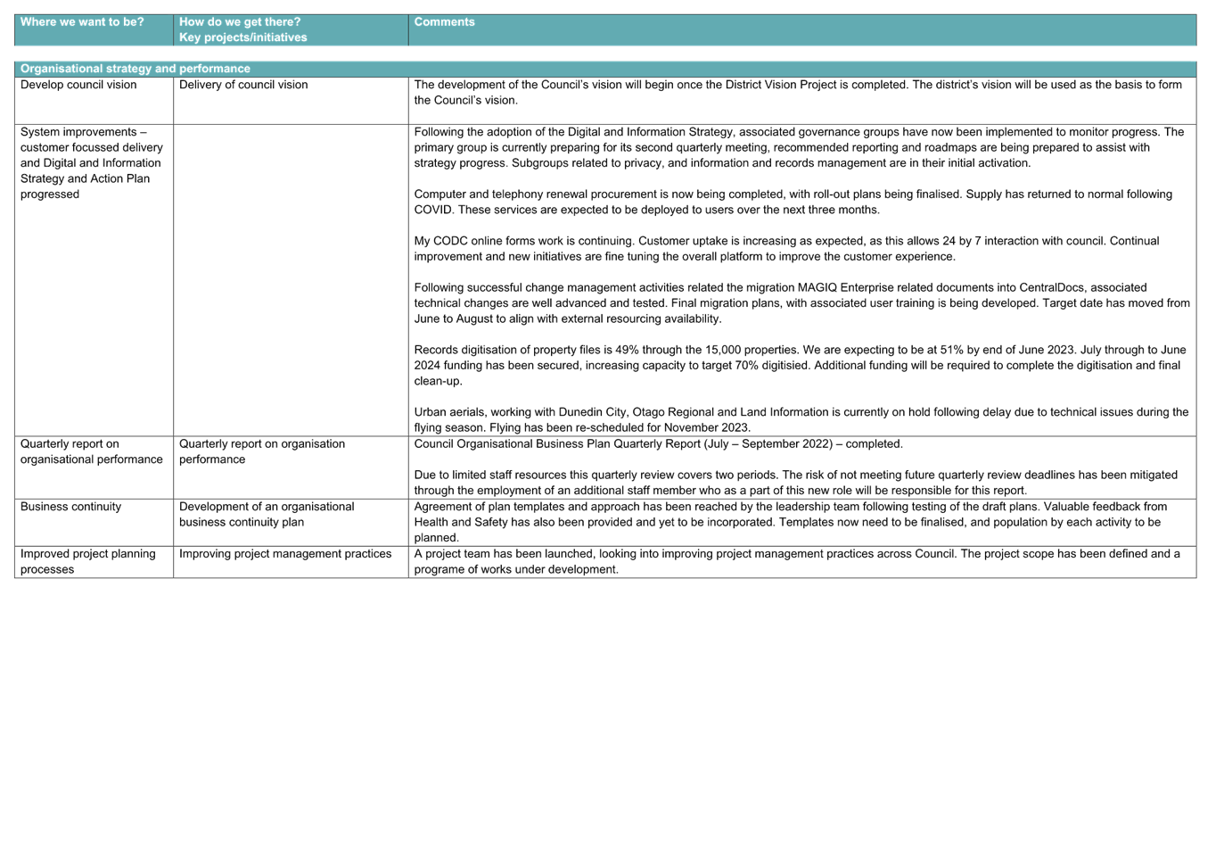
Task: Select paragraph on Digital and Information Strategy governance groups
Action: click(x=799, y=147)
